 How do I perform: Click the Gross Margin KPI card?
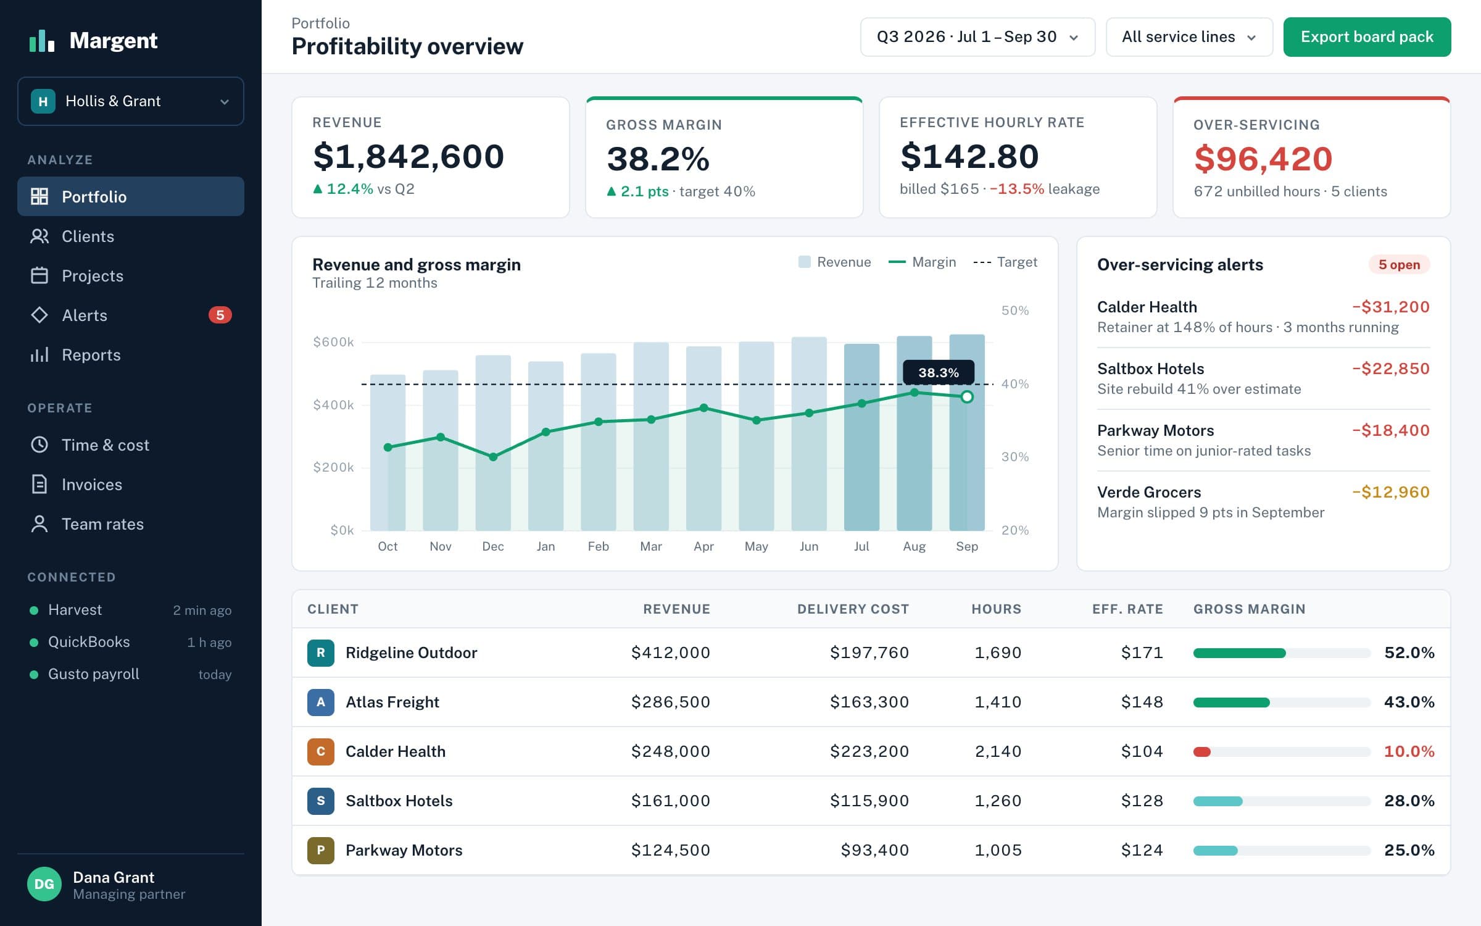[724, 157]
